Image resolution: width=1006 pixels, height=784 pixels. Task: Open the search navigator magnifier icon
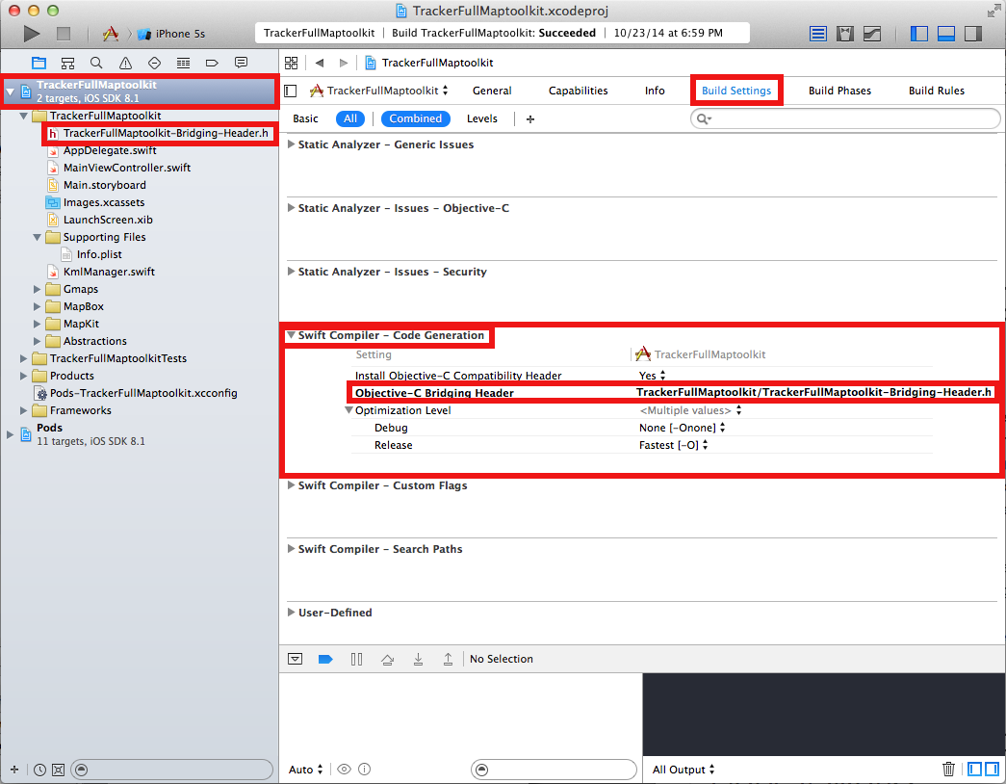point(96,63)
